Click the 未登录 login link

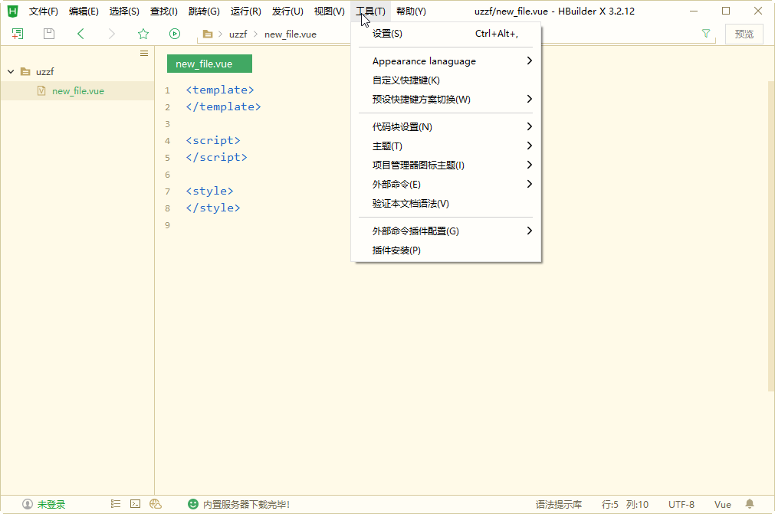(51, 504)
